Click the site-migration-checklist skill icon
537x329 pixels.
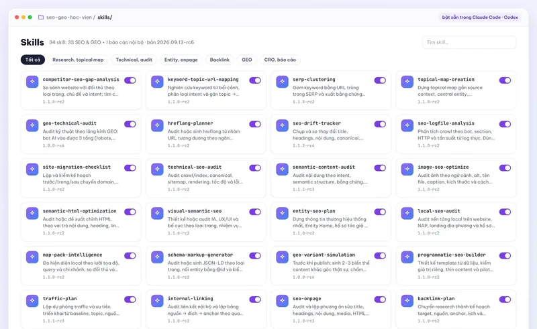pyautogui.click(x=32, y=169)
